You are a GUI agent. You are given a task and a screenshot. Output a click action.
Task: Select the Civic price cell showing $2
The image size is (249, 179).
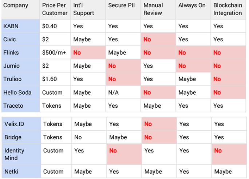tap(55, 39)
